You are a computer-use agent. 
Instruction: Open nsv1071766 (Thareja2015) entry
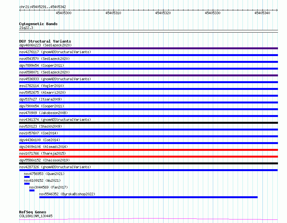[x=43, y=153]
